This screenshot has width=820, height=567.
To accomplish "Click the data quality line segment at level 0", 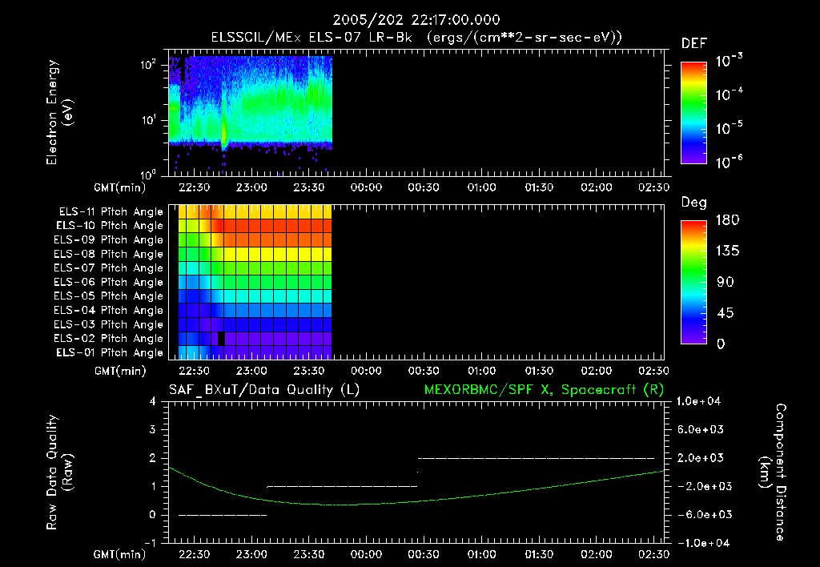I will 223,515.
